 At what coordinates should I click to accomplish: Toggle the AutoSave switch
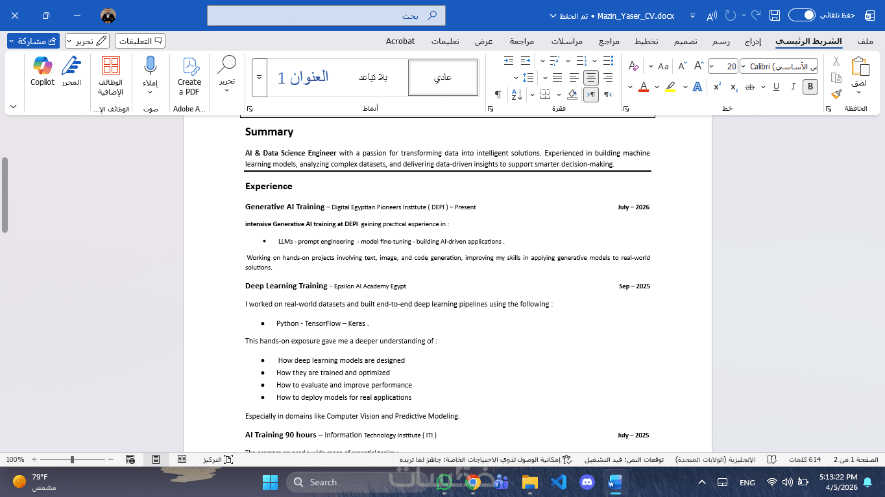[x=801, y=15]
